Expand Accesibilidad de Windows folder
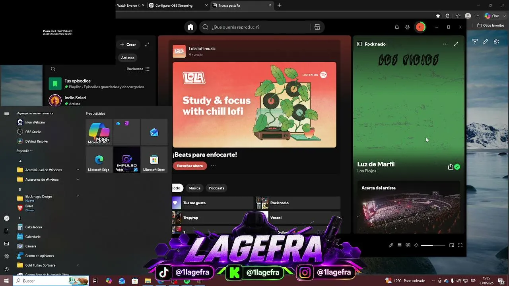Image resolution: width=509 pixels, height=286 pixels. tap(48, 170)
